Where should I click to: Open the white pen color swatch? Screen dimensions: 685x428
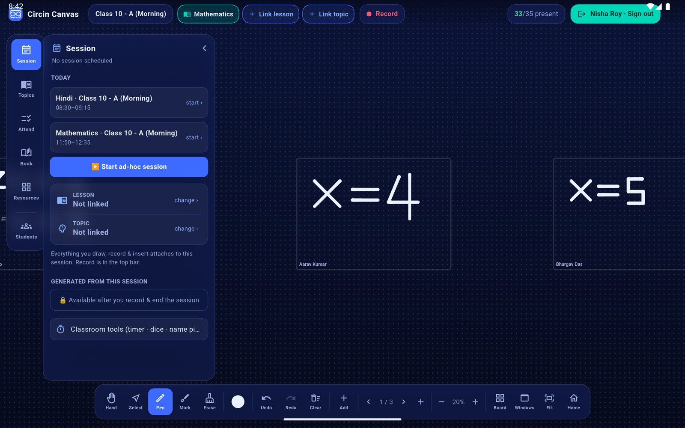pos(238,401)
